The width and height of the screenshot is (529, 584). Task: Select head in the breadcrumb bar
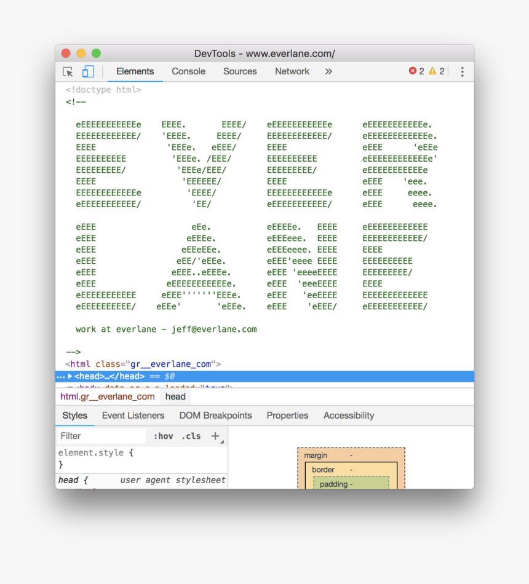(x=175, y=397)
